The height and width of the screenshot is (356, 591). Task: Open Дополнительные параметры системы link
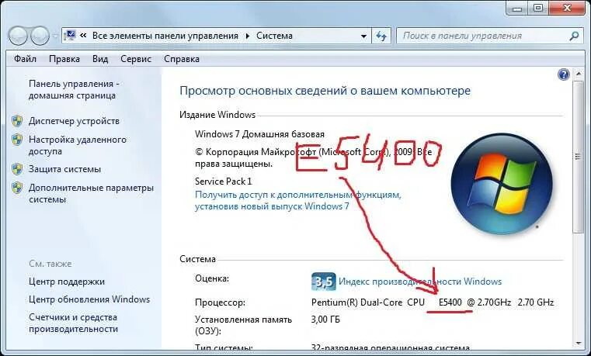coord(91,193)
